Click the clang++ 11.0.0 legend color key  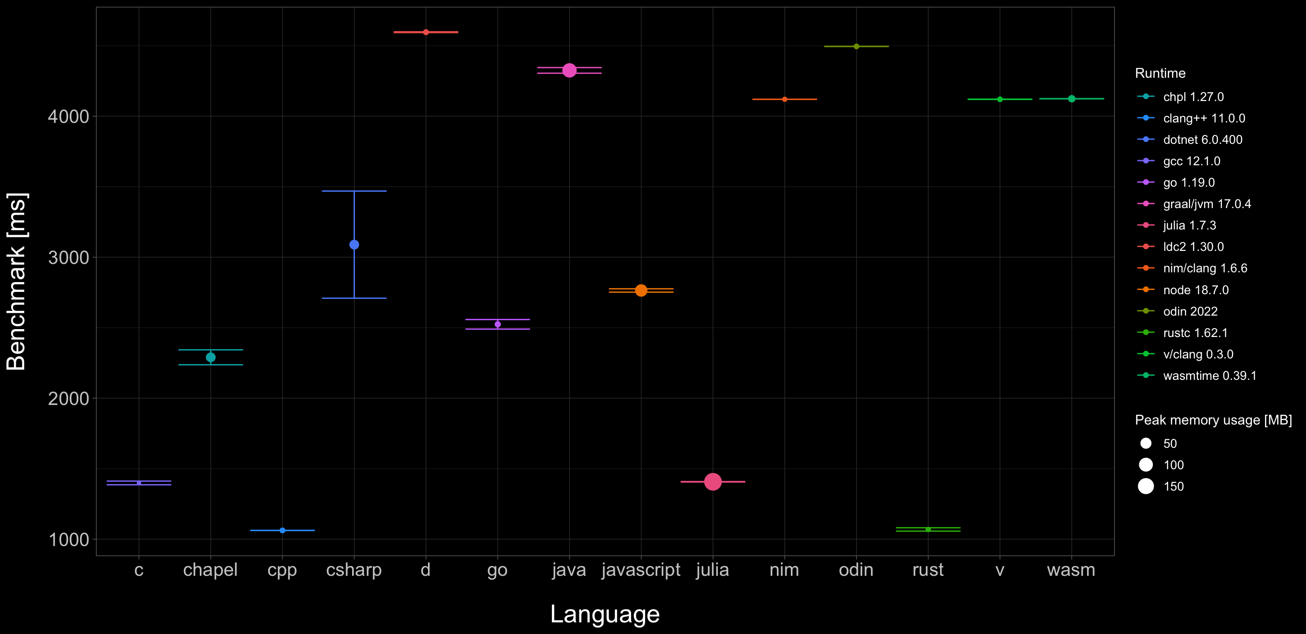click(1146, 118)
